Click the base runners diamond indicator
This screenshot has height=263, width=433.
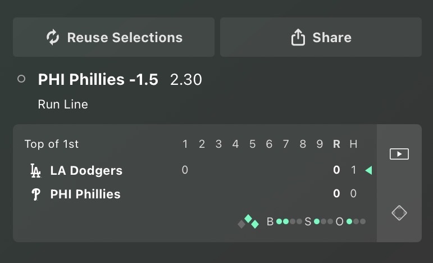(248, 221)
